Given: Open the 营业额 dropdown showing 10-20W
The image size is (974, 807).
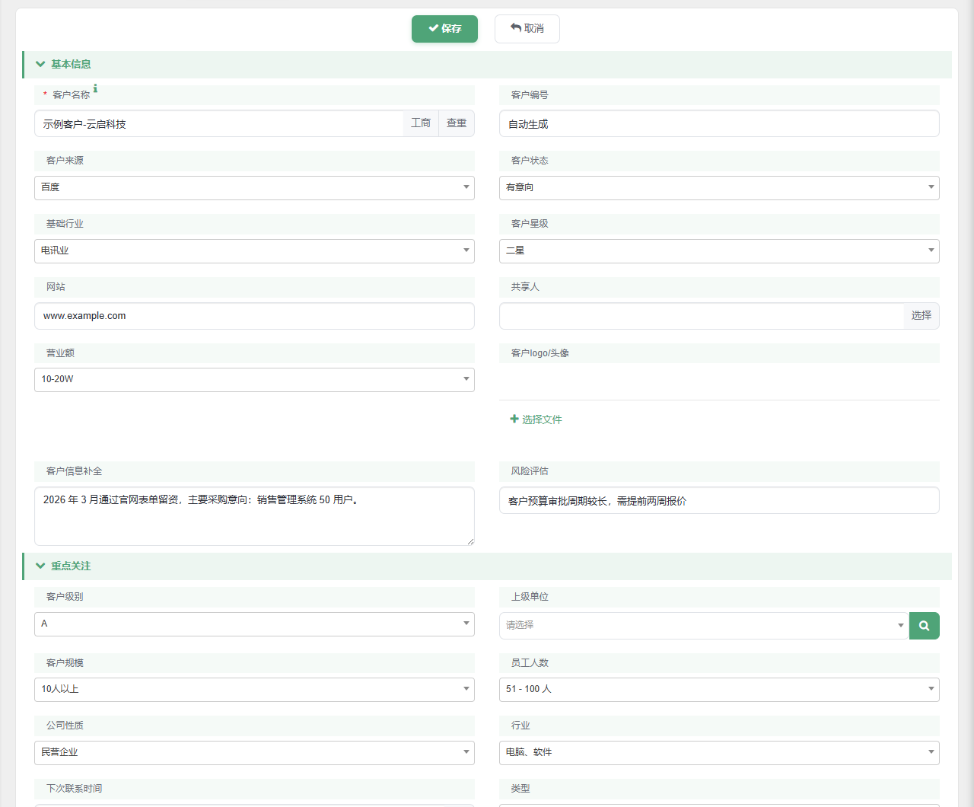Looking at the screenshot, I should click(x=254, y=380).
